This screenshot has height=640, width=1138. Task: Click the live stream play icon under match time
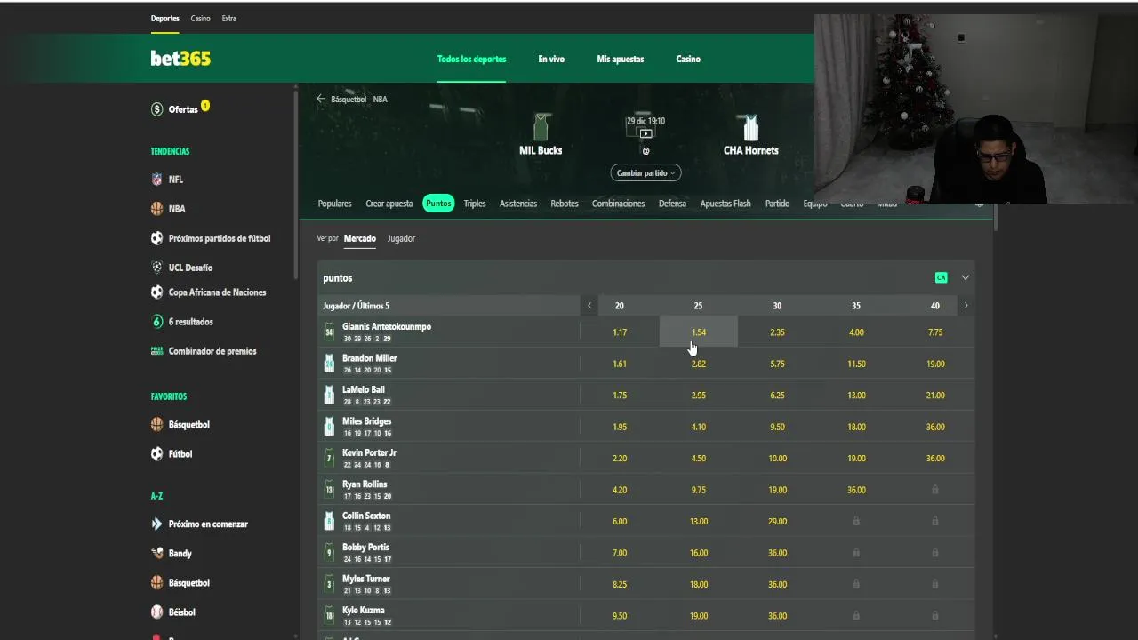[645, 133]
